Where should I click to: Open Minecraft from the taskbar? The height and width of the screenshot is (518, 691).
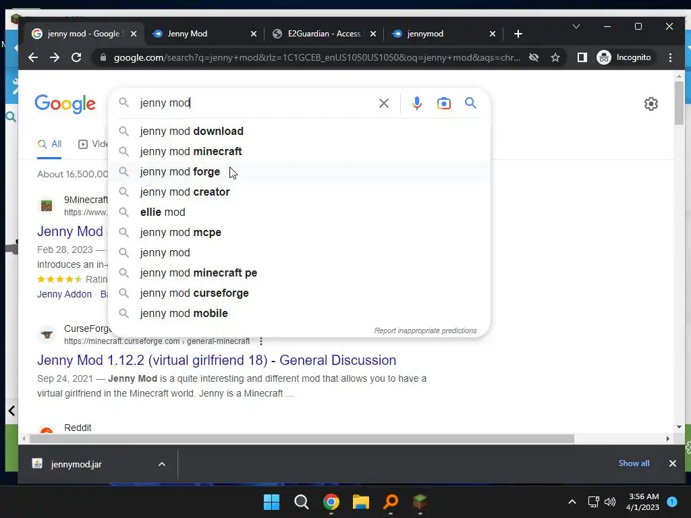[420, 502]
